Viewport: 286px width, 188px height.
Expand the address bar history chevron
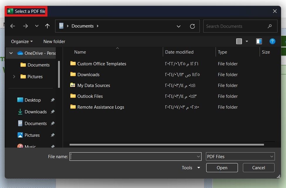coord(179,26)
